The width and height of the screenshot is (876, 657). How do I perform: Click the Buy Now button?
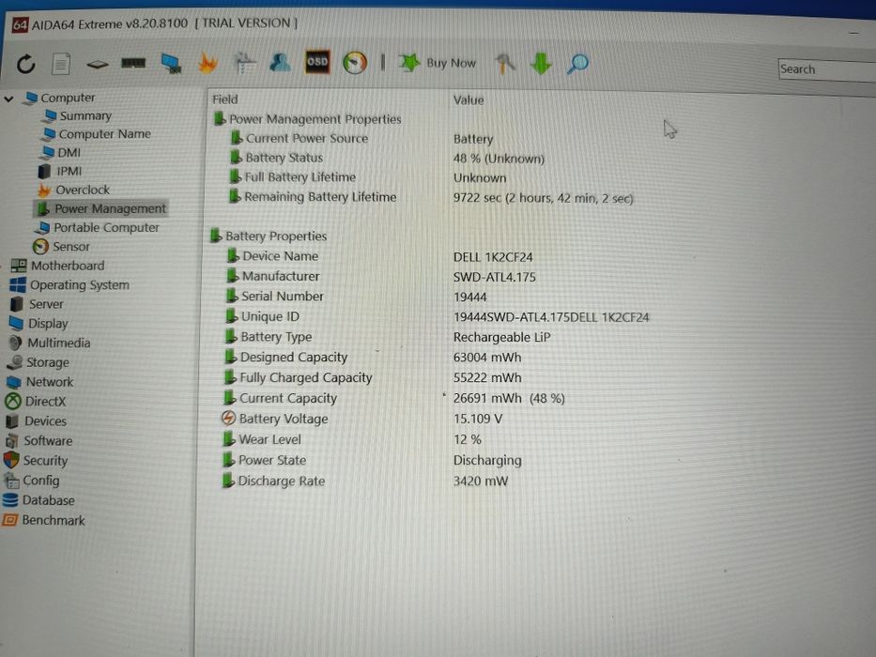click(438, 63)
